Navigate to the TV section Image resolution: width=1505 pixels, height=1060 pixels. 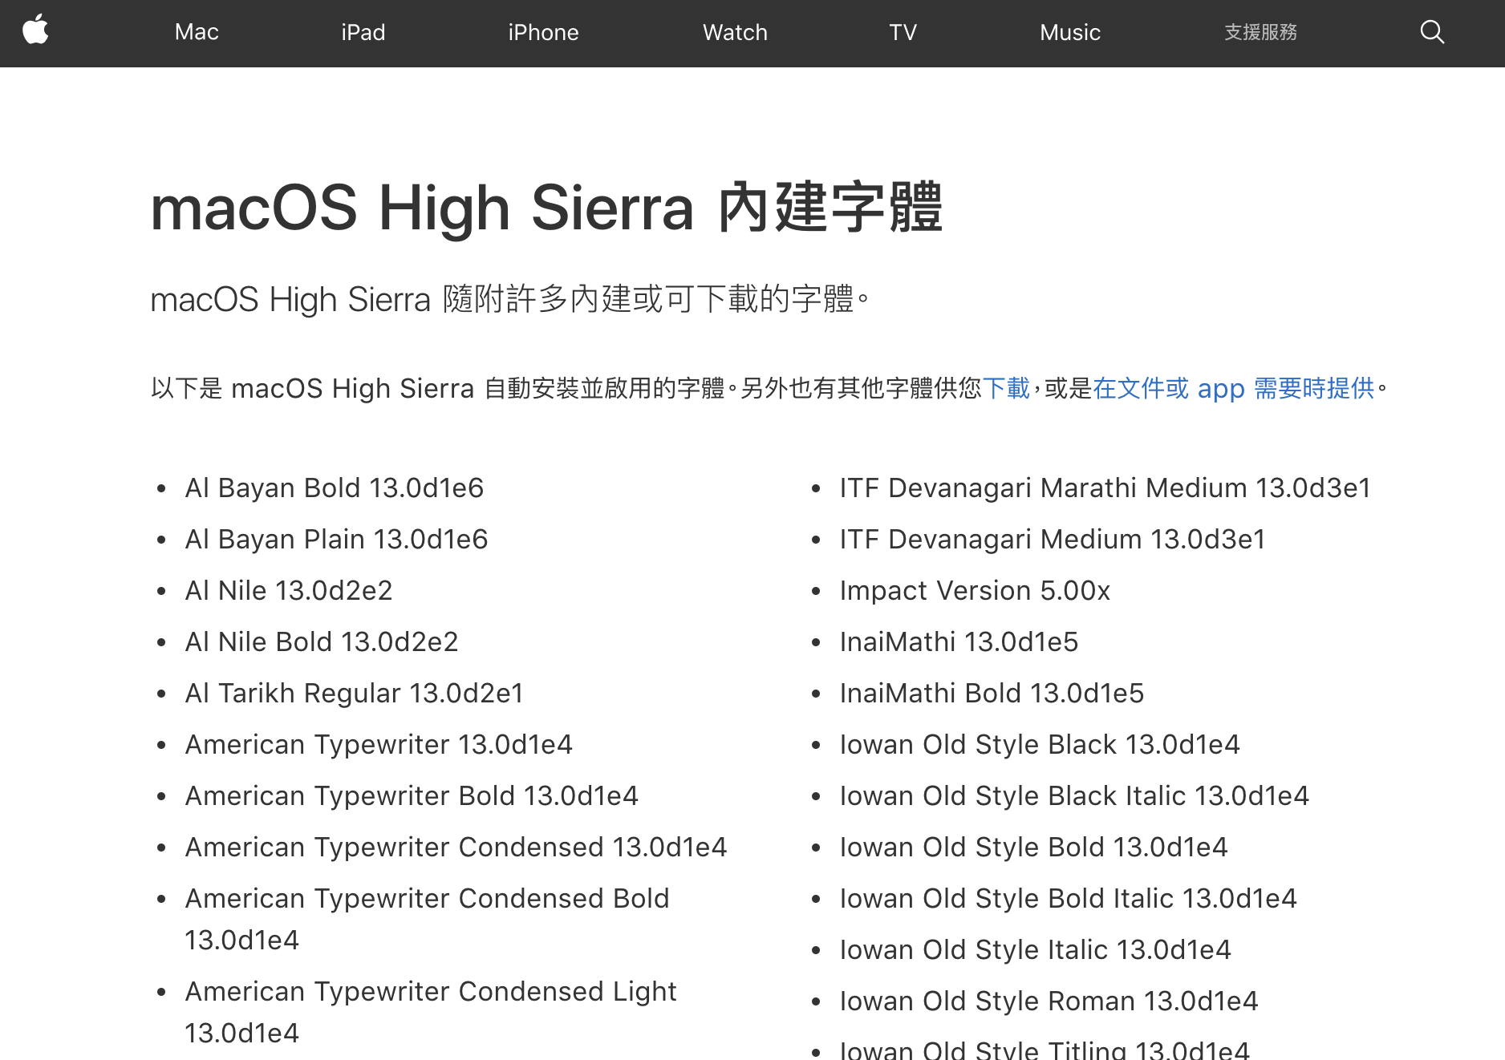tap(903, 32)
